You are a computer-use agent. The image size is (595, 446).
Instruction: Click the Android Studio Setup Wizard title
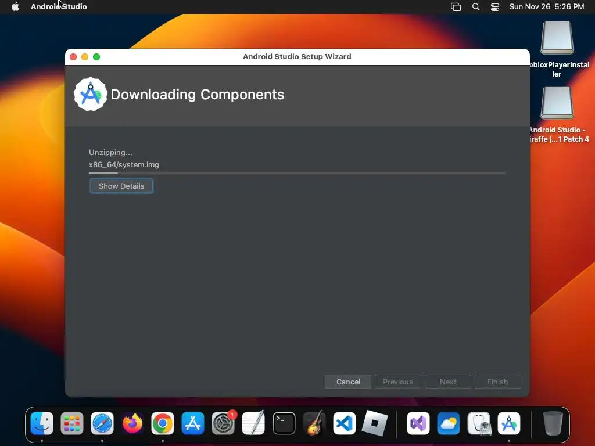pos(297,56)
